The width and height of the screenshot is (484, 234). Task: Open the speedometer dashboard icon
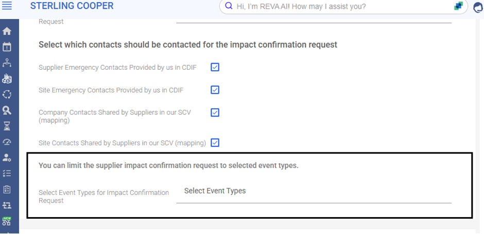pyautogui.click(x=7, y=142)
